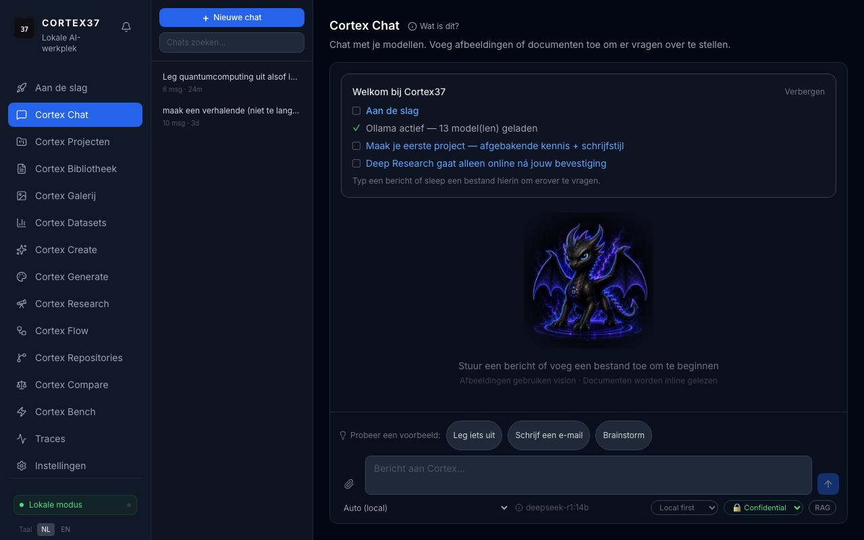Select Cortex Datasets menu item

tap(75, 223)
